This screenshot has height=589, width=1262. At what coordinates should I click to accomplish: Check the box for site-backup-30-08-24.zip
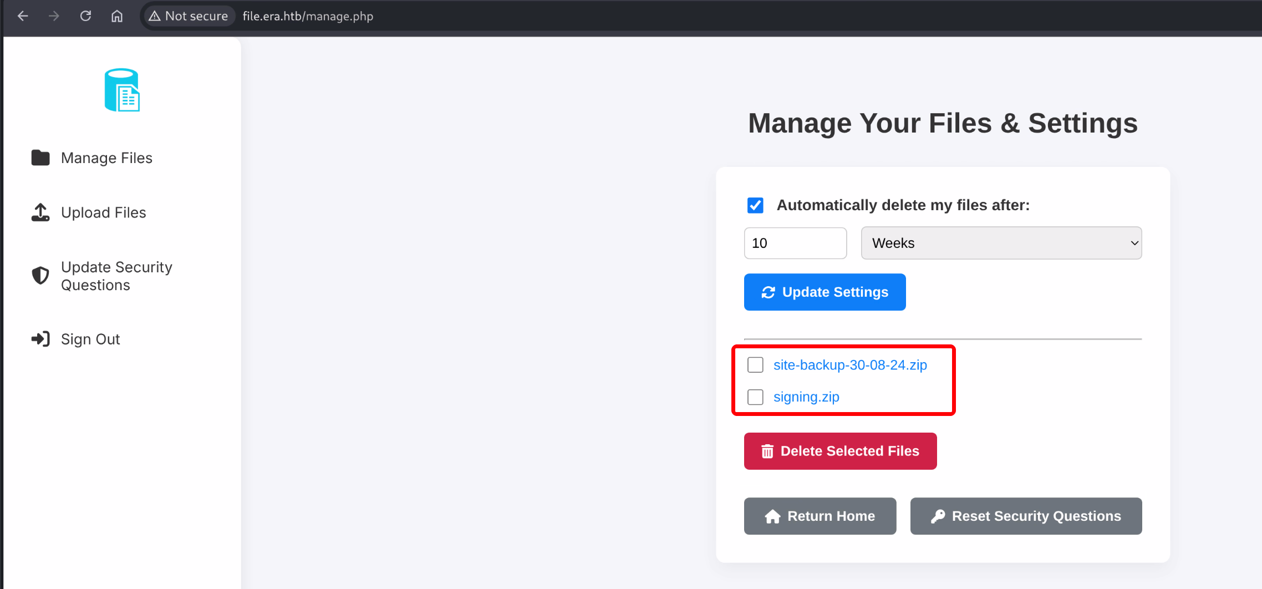[755, 365]
